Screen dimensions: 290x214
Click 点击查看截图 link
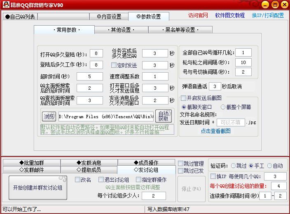click(216, 131)
